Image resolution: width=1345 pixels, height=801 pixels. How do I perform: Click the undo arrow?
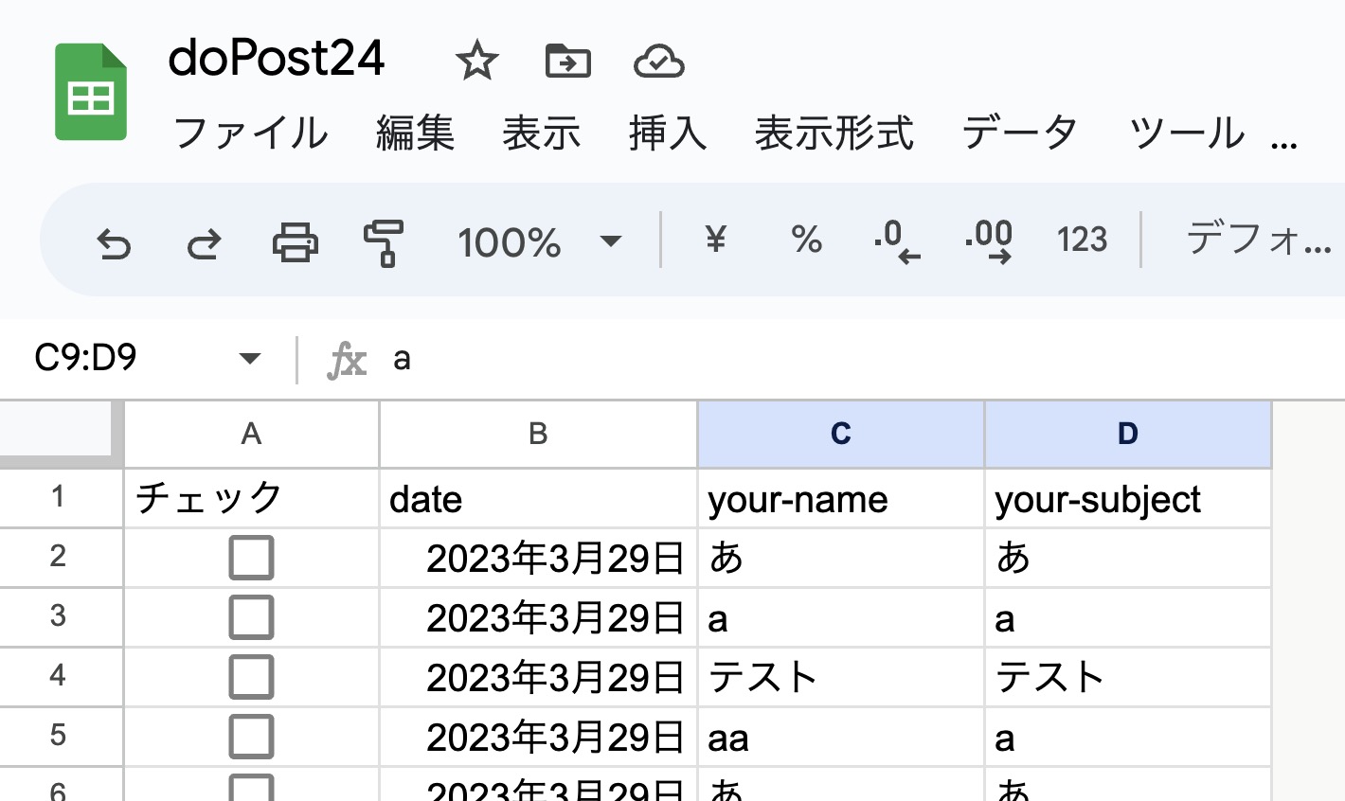[x=114, y=243]
